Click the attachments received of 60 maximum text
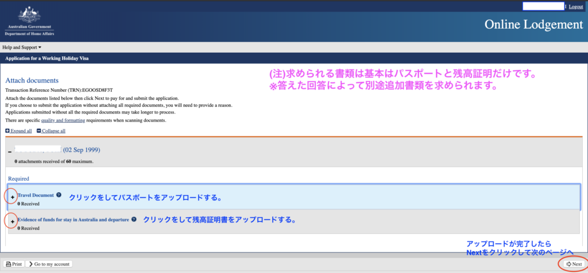588x273 pixels. [53, 161]
